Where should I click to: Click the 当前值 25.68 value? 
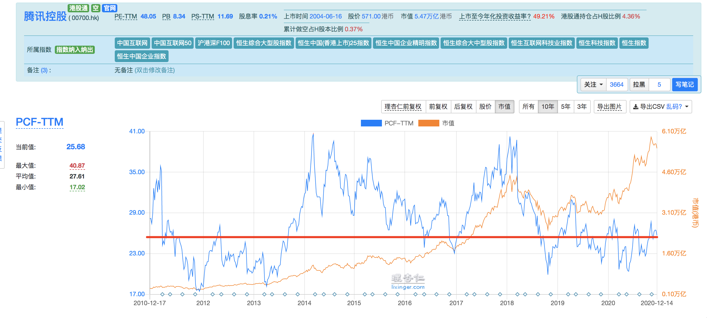76,147
